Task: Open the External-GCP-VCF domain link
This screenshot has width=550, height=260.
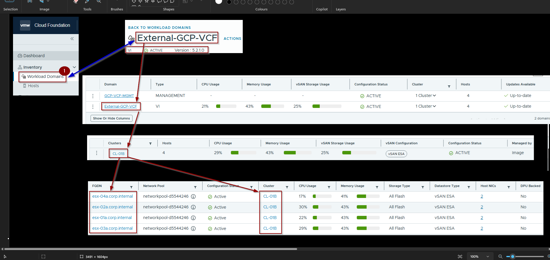Action: 121,106
